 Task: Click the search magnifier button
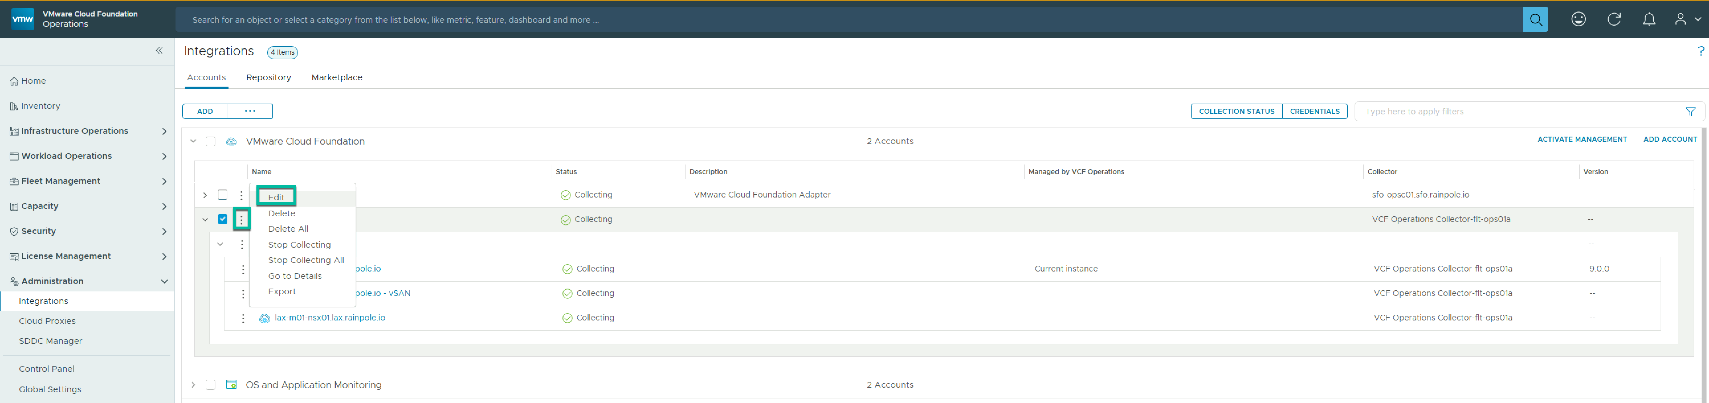coord(1535,20)
